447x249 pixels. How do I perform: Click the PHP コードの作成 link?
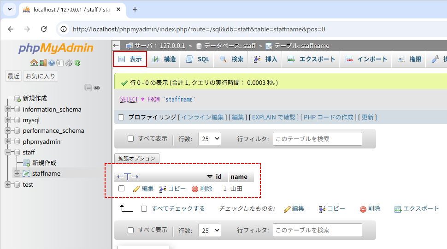tap(329, 117)
